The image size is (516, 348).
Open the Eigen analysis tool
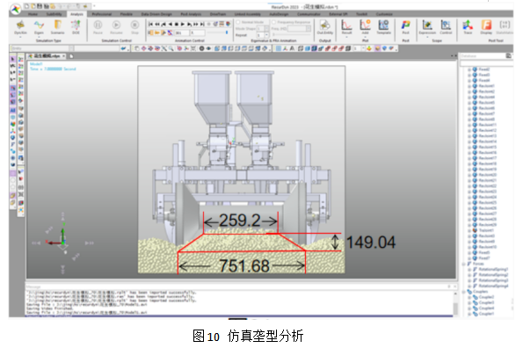point(39,26)
